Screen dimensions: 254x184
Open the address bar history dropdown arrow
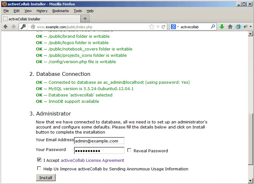coord(158,27)
